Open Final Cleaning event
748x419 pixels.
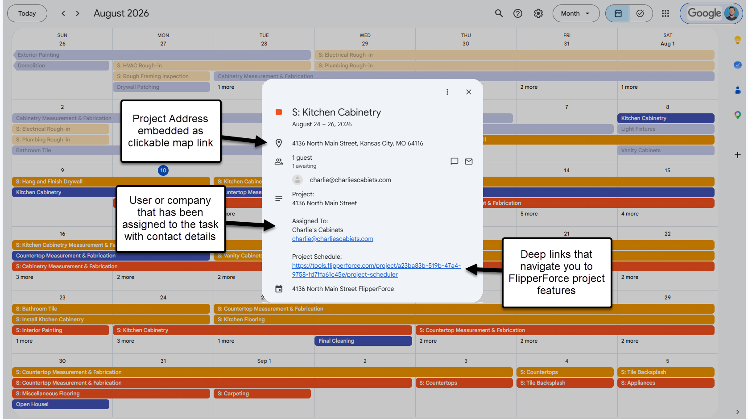tap(364, 341)
